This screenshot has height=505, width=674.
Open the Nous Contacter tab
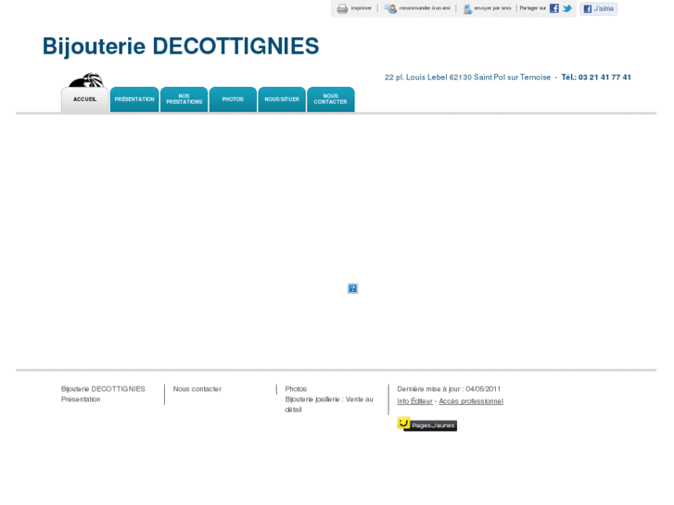point(331,100)
